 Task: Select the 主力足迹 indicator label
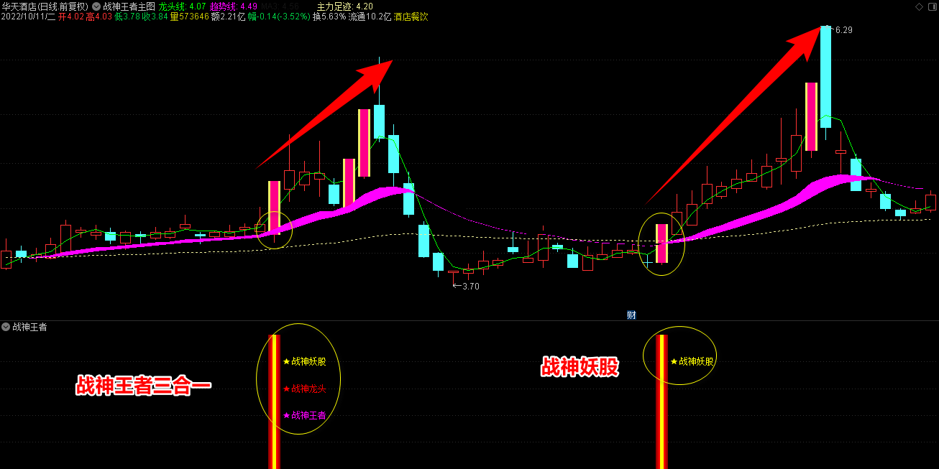344,6
